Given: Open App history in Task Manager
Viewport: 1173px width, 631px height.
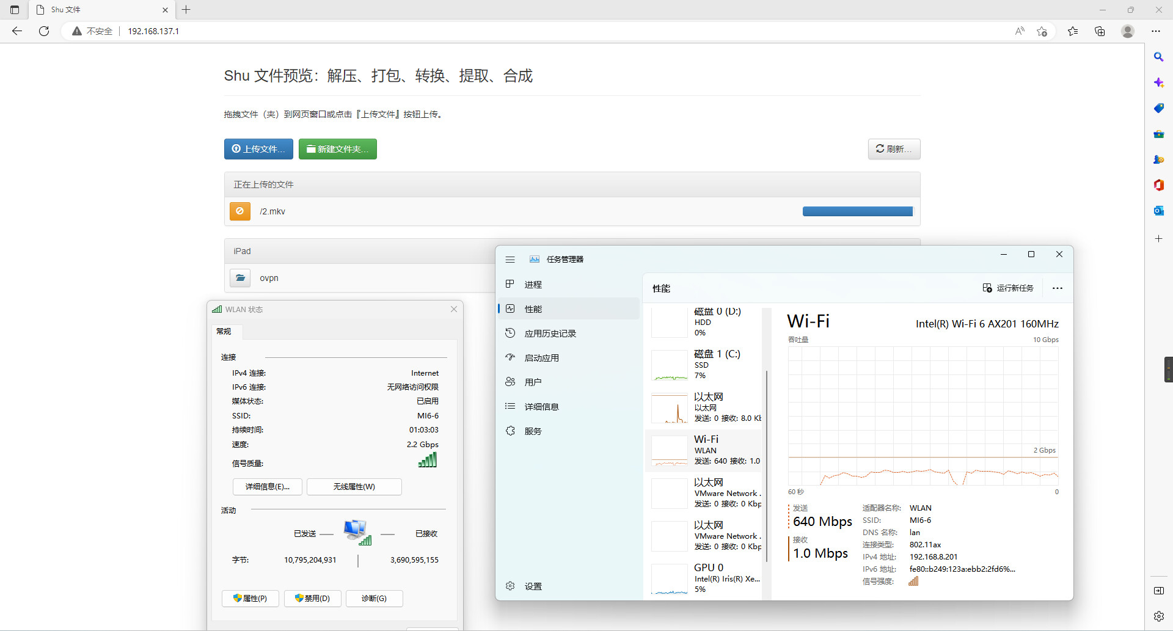Looking at the screenshot, I should (569, 334).
